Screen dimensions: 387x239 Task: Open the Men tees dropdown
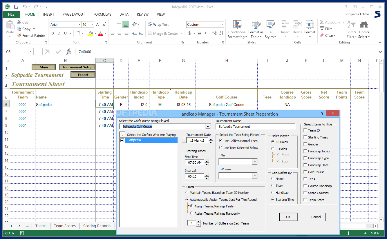tap(255, 162)
